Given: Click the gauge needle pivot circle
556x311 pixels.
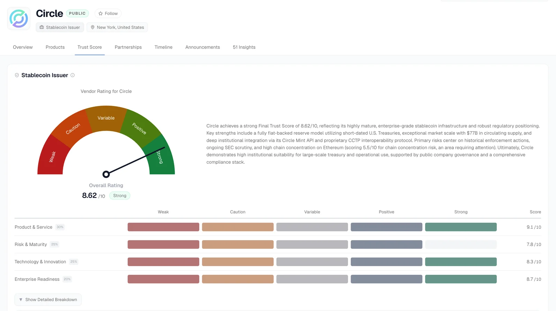Looking at the screenshot, I should (106, 174).
